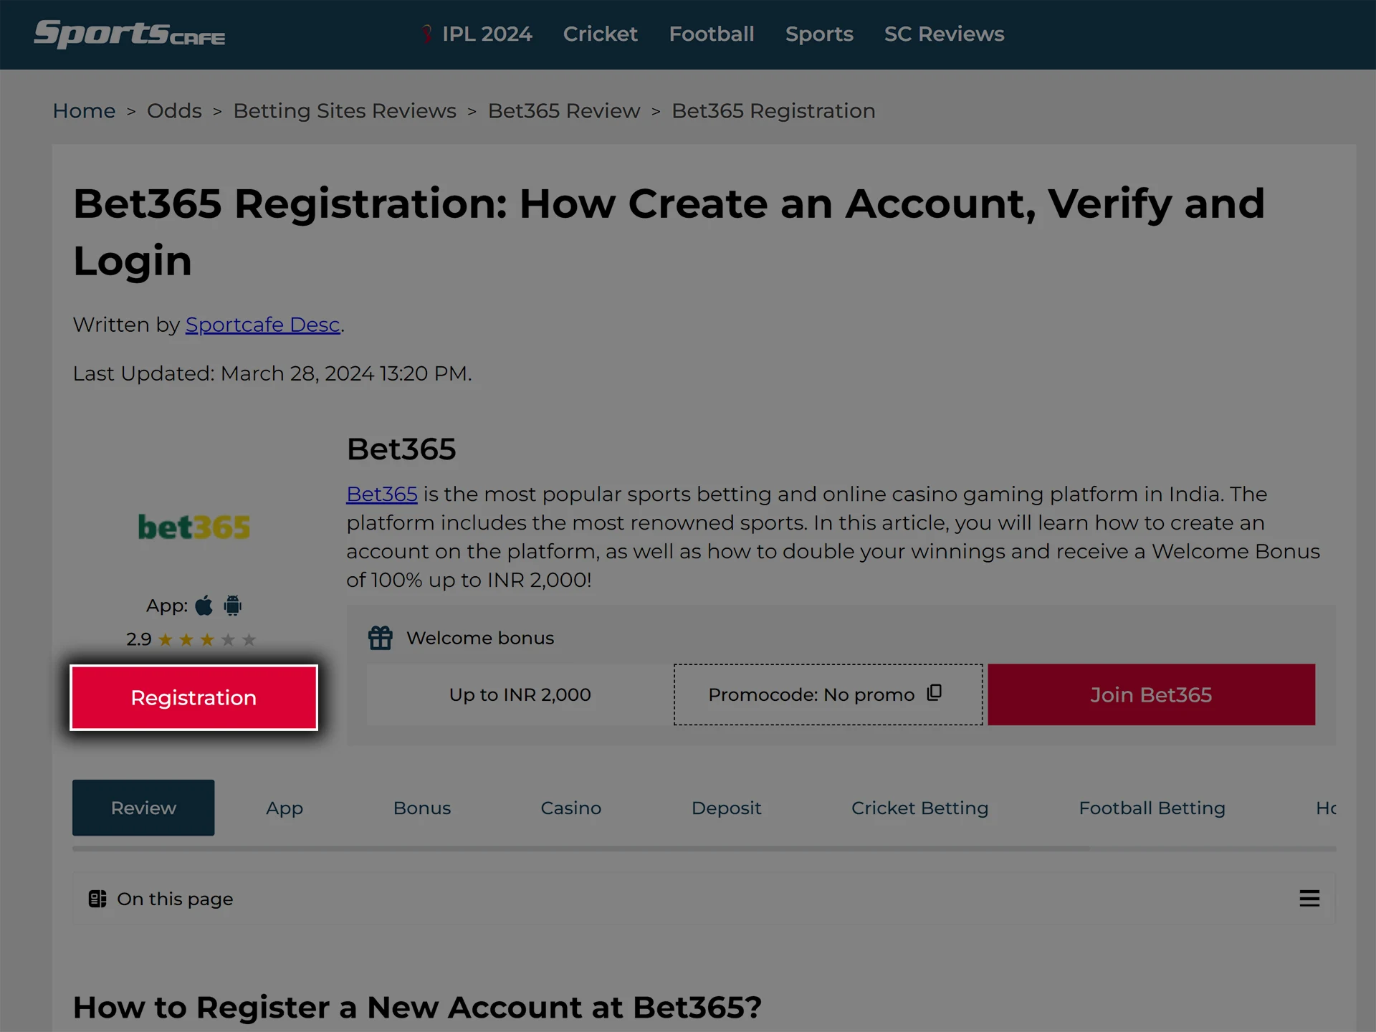This screenshot has width=1376, height=1032.
Task: Click the copy icon next to Promocode
Action: [x=936, y=694]
